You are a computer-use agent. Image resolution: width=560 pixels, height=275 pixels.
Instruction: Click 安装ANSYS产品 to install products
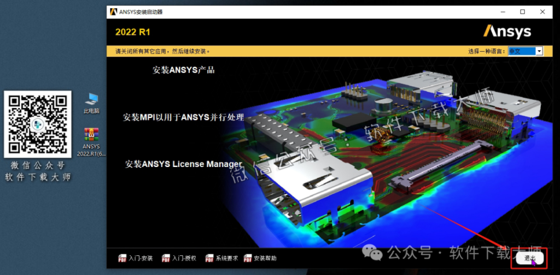184,70
